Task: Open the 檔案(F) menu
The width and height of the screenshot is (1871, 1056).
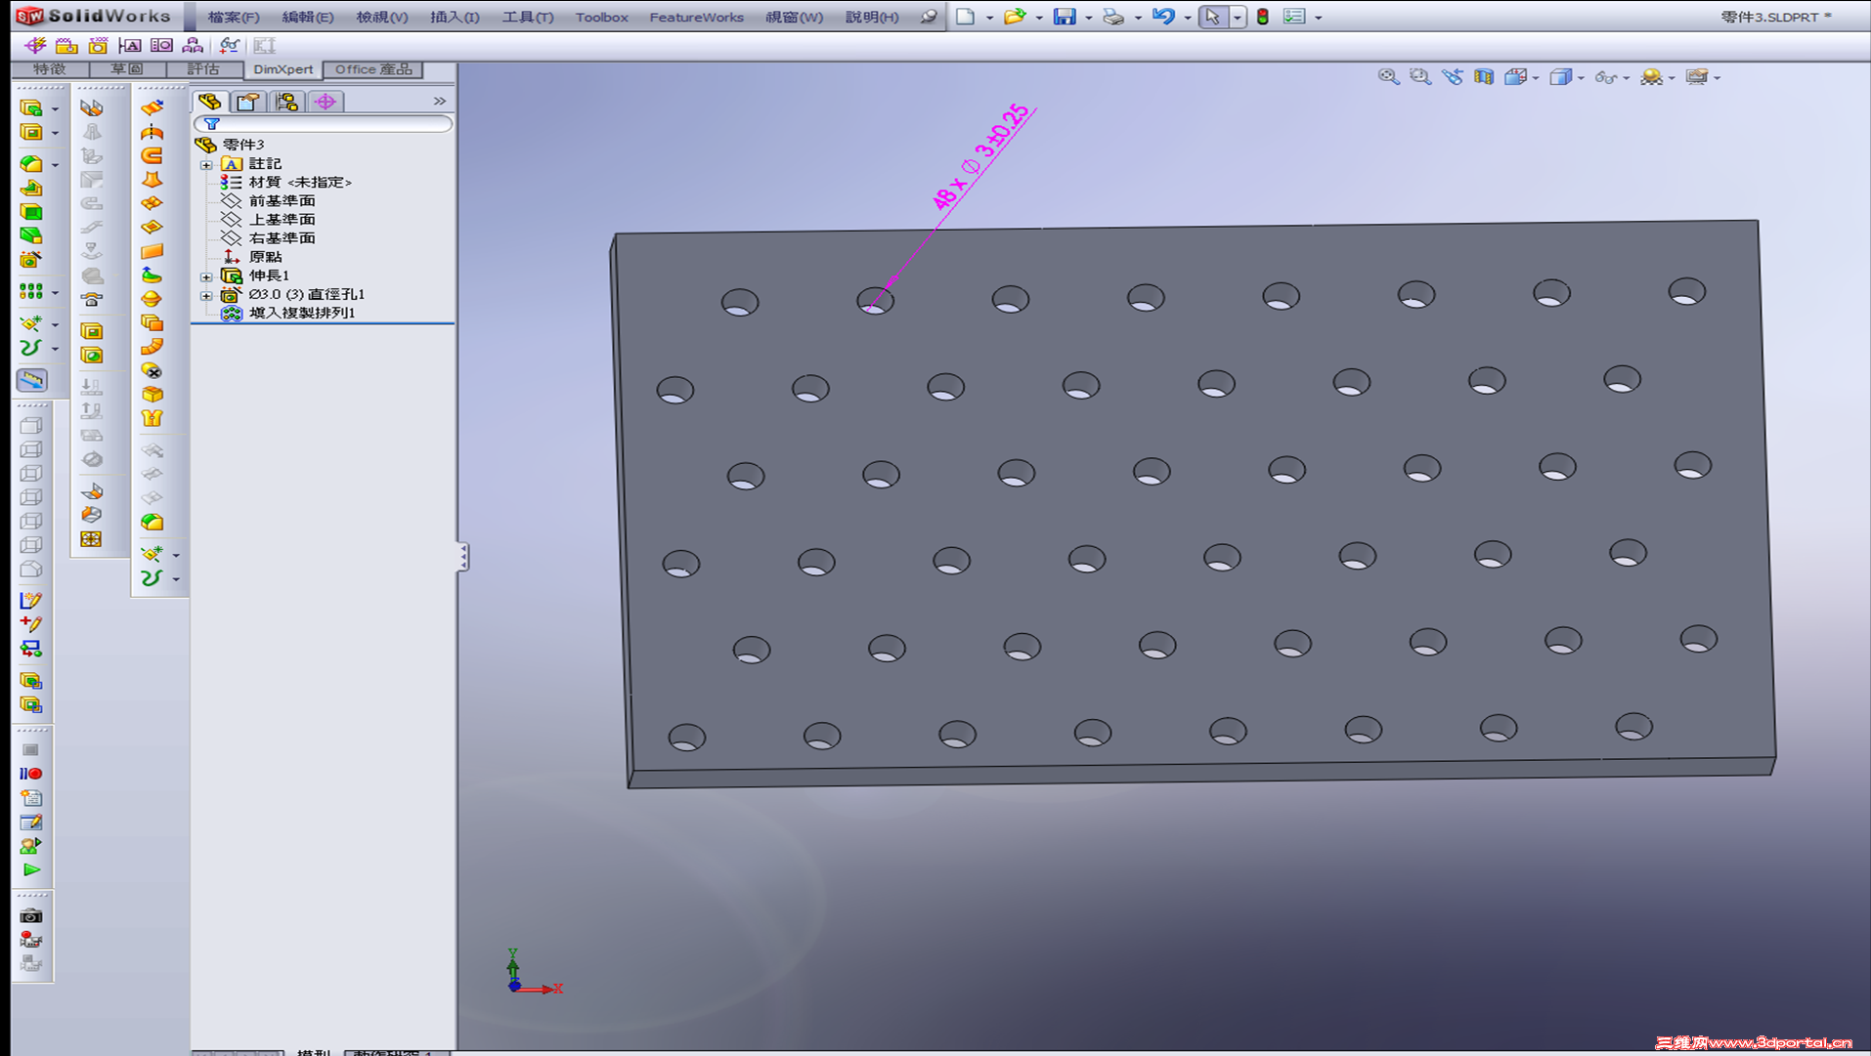Action: 234,17
